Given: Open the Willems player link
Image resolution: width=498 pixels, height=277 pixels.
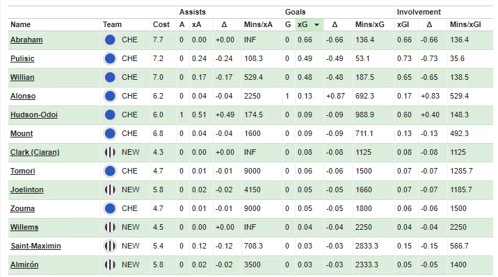Looking at the screenshot, I should 24,227.
